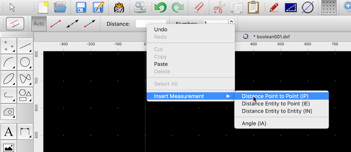Export drawing as SVG

click(x=119, y=7)
